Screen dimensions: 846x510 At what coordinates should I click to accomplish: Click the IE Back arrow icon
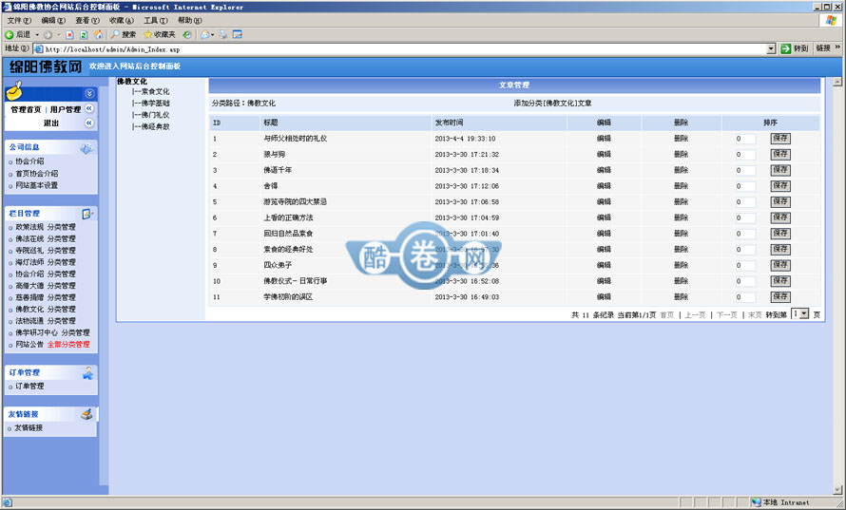point(10,34)
